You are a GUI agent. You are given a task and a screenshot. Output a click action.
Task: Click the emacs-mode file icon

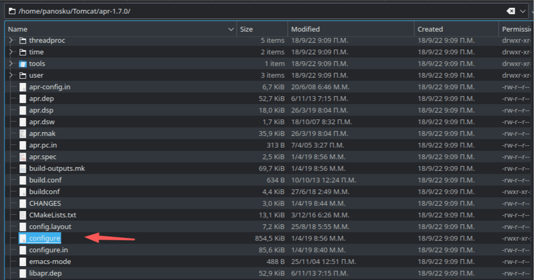[x=23, y=262]
